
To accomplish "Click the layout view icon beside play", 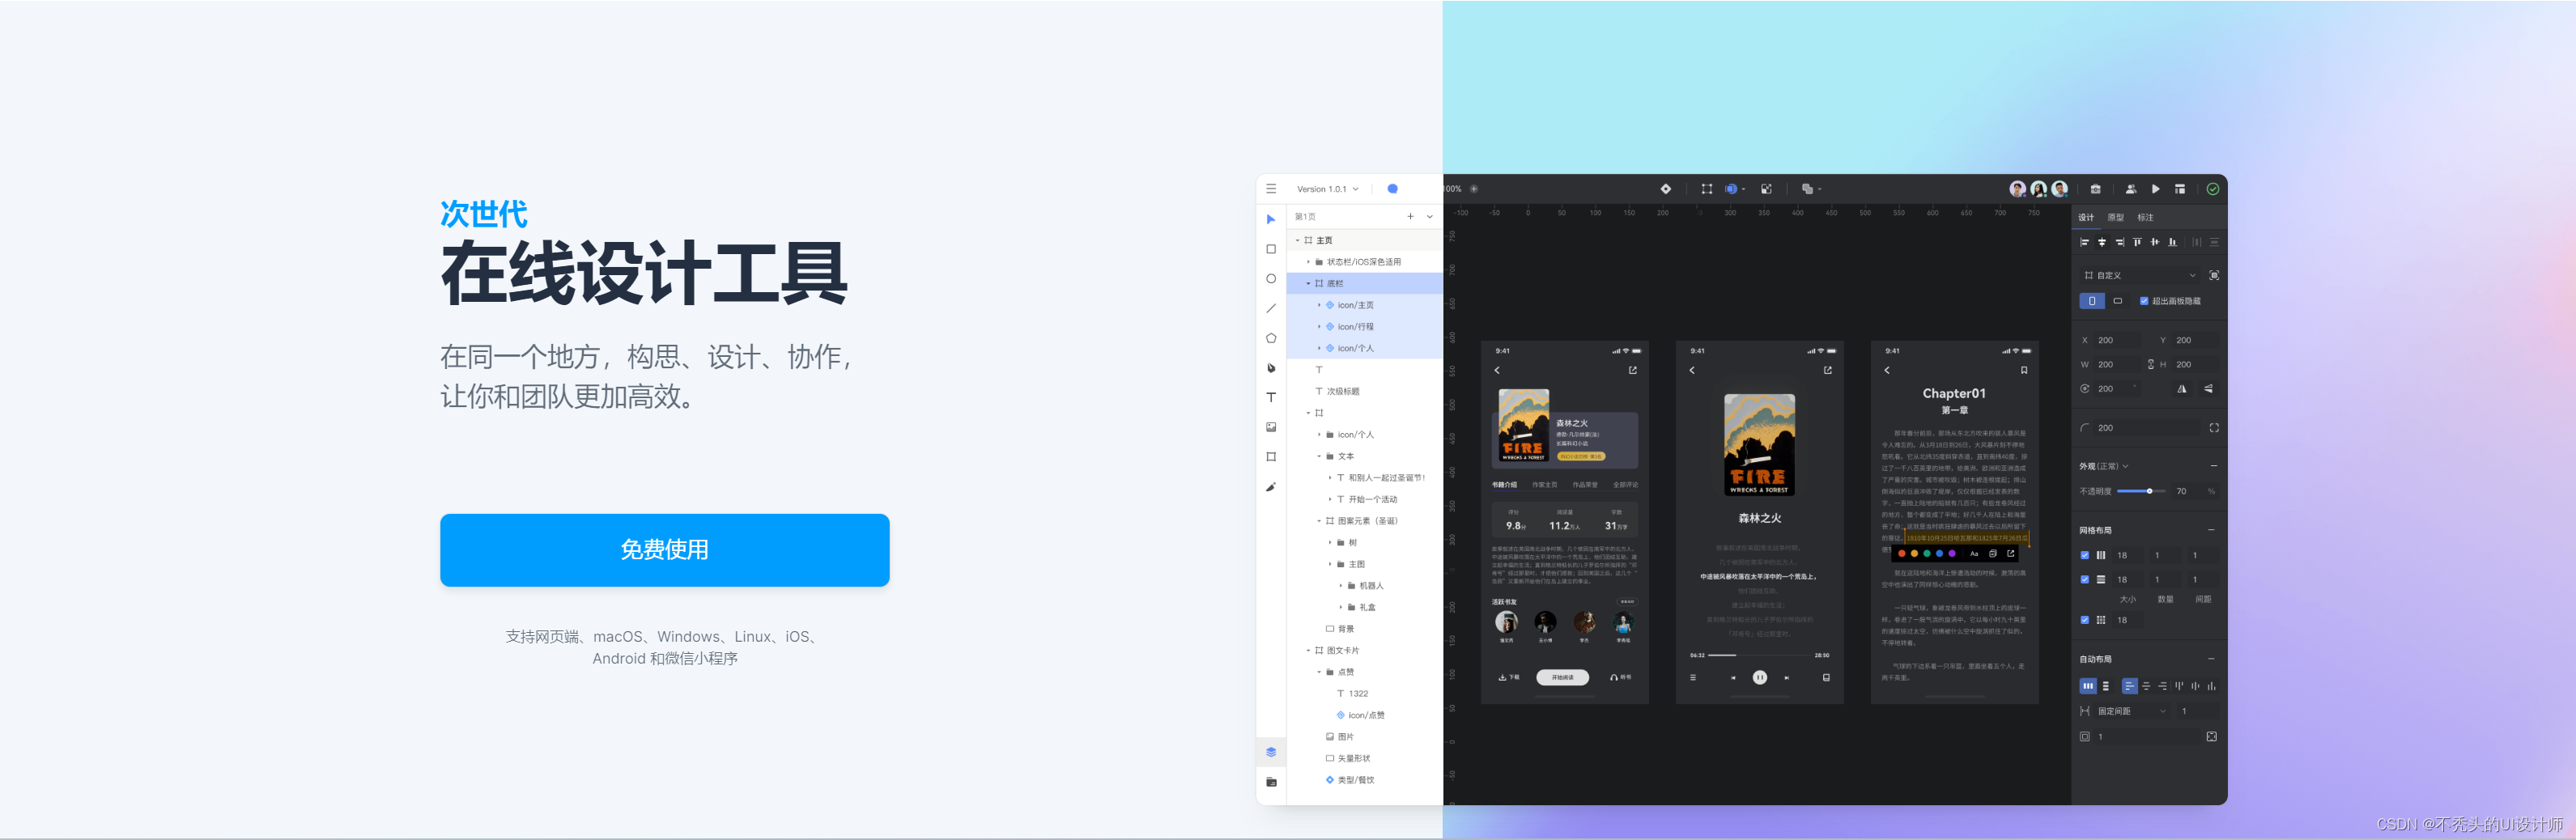I will pos(2180,189).
